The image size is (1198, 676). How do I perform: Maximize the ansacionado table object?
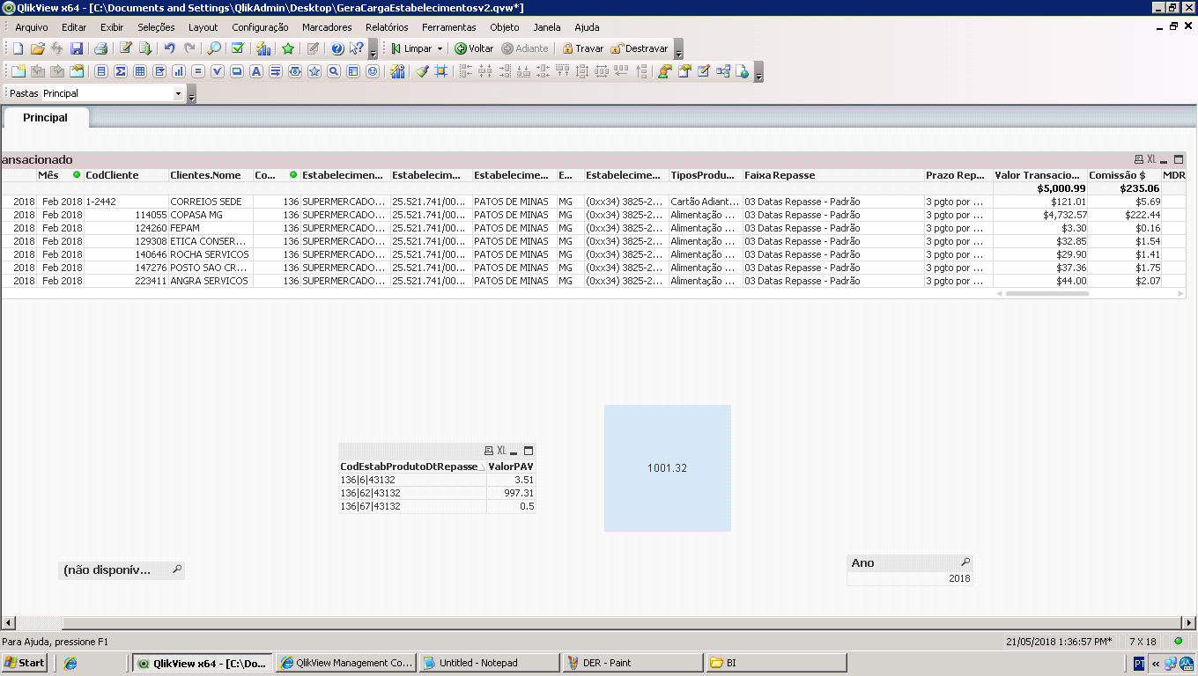1179,159
